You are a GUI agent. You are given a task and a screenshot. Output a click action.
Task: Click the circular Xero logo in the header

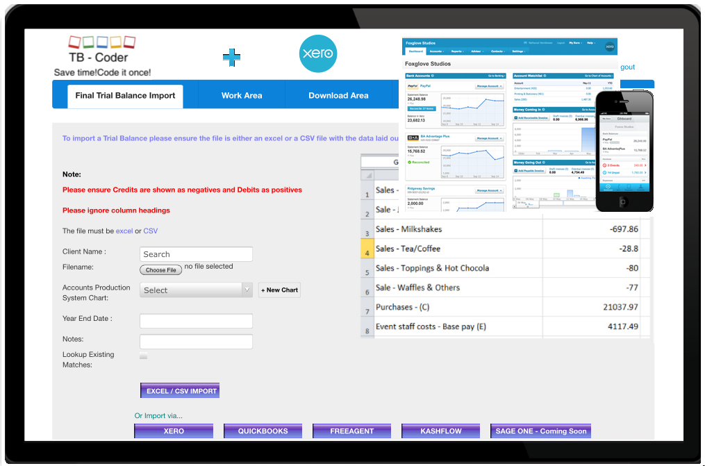pos(317,53)
